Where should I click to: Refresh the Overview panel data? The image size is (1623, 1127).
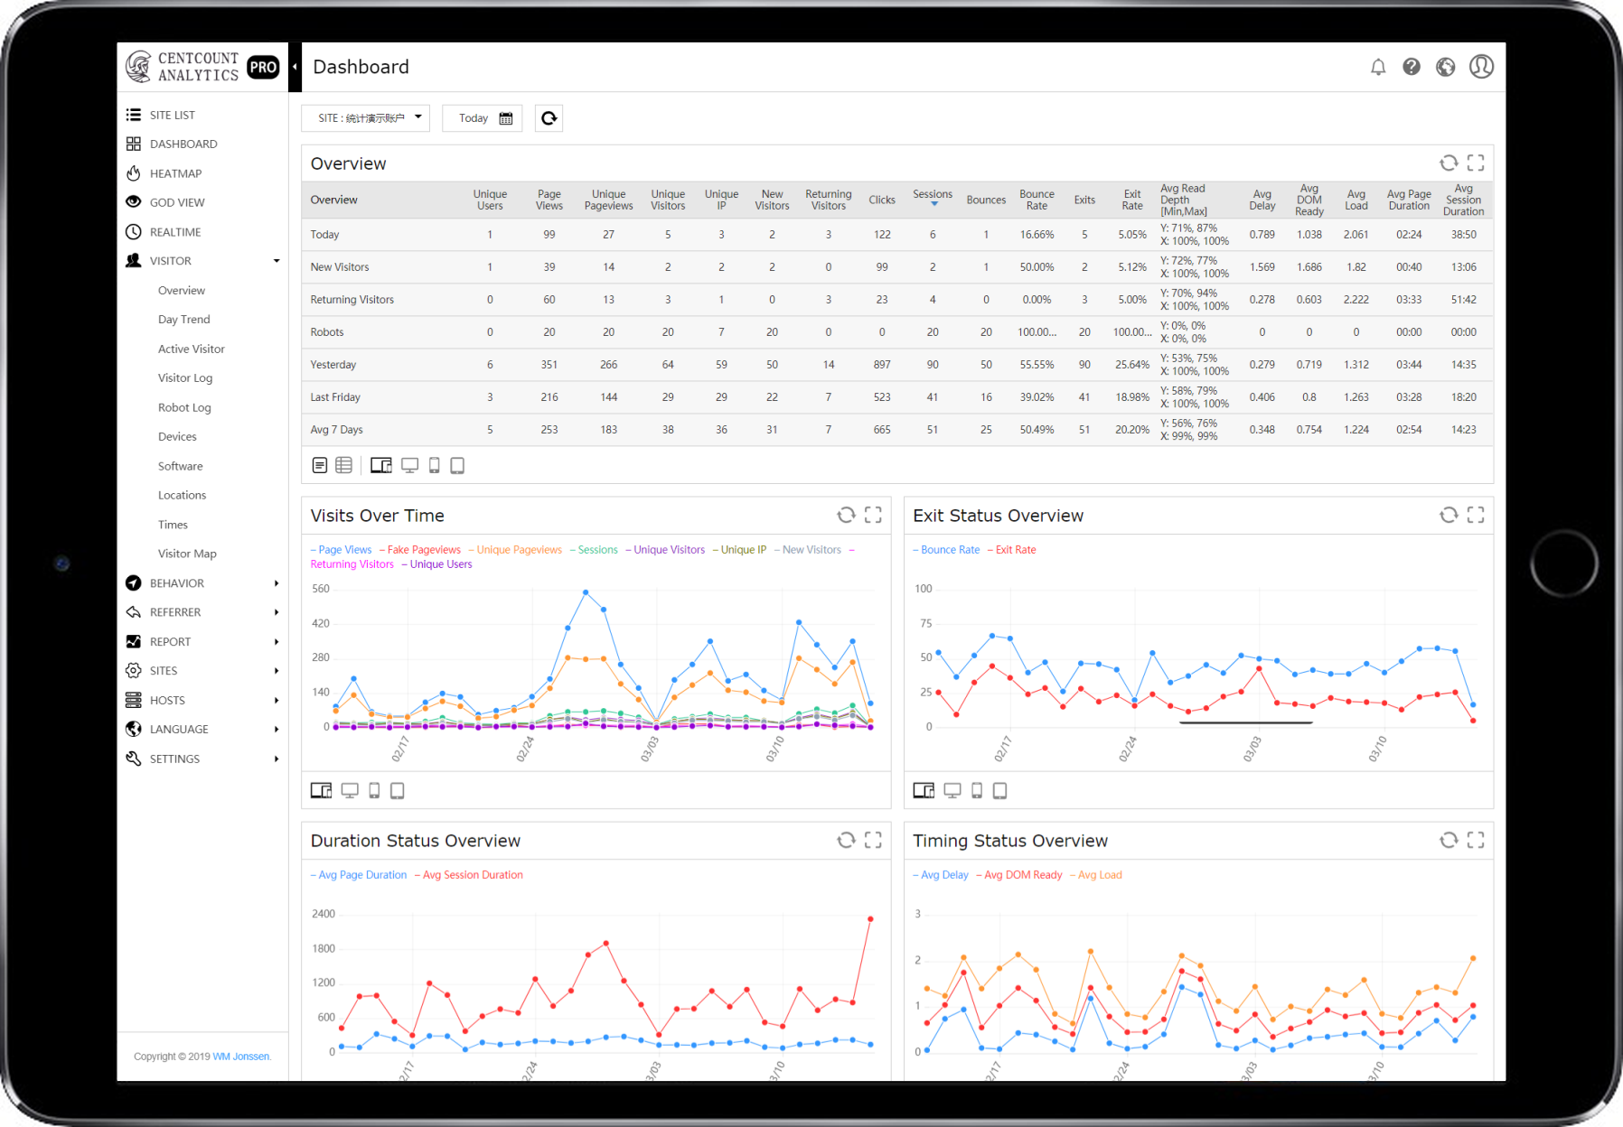click(x=1449, y=163)
